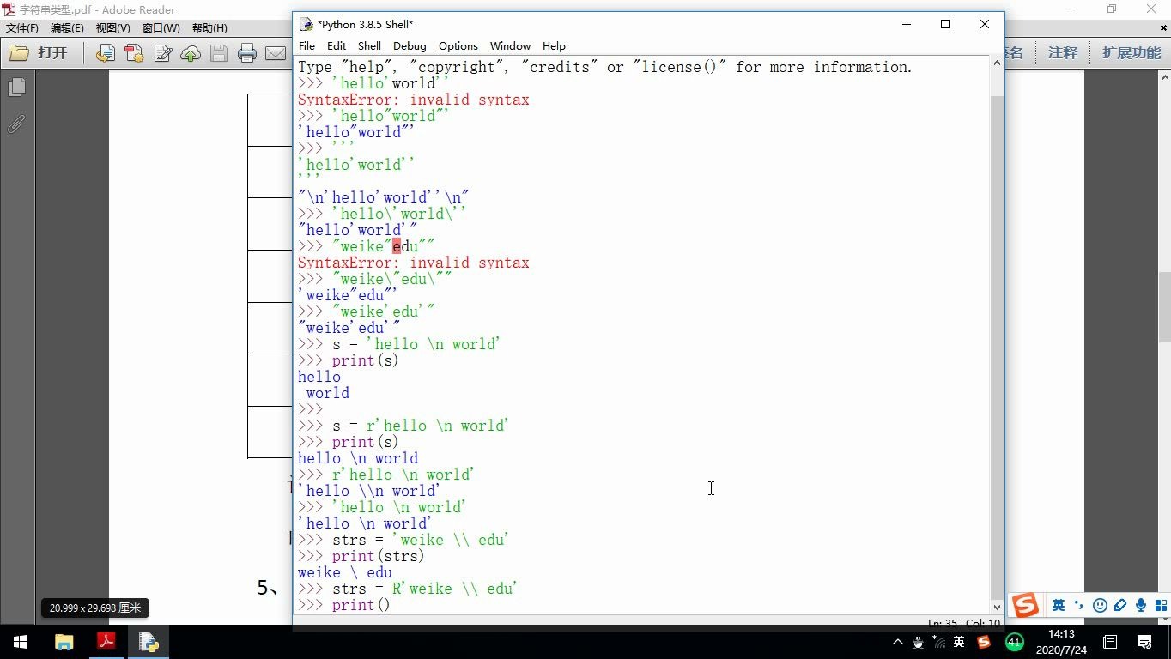This screenshot has height=659, width=1171.
Task: Open the 窗口(W) menu in Adobe Reader
Action: 161,28
